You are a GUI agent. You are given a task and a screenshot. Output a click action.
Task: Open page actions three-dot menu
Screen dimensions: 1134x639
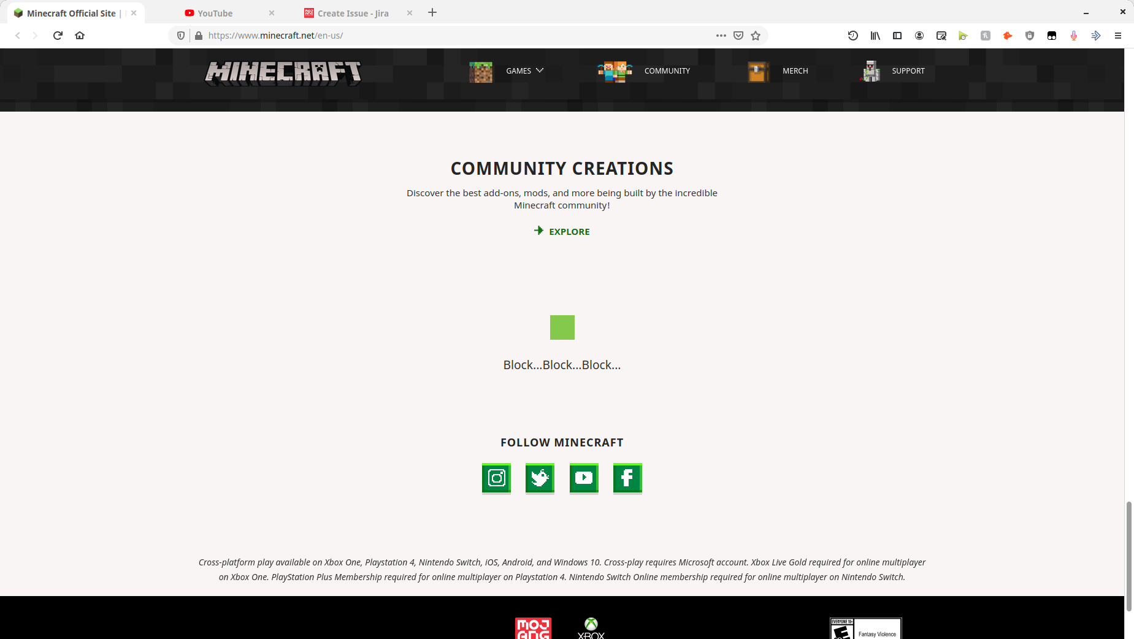click(721, 36)
